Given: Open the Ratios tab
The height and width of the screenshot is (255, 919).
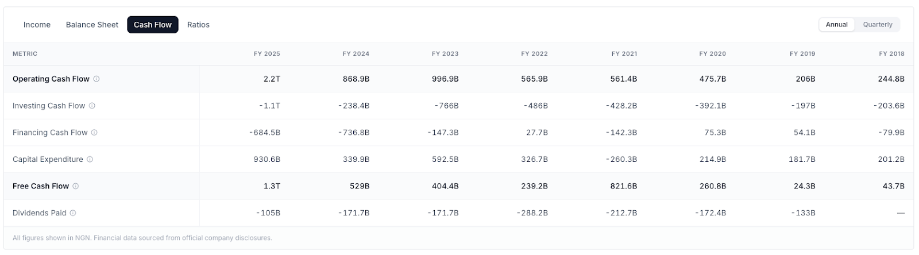Looking at the screenshot, I should [198, 25].
